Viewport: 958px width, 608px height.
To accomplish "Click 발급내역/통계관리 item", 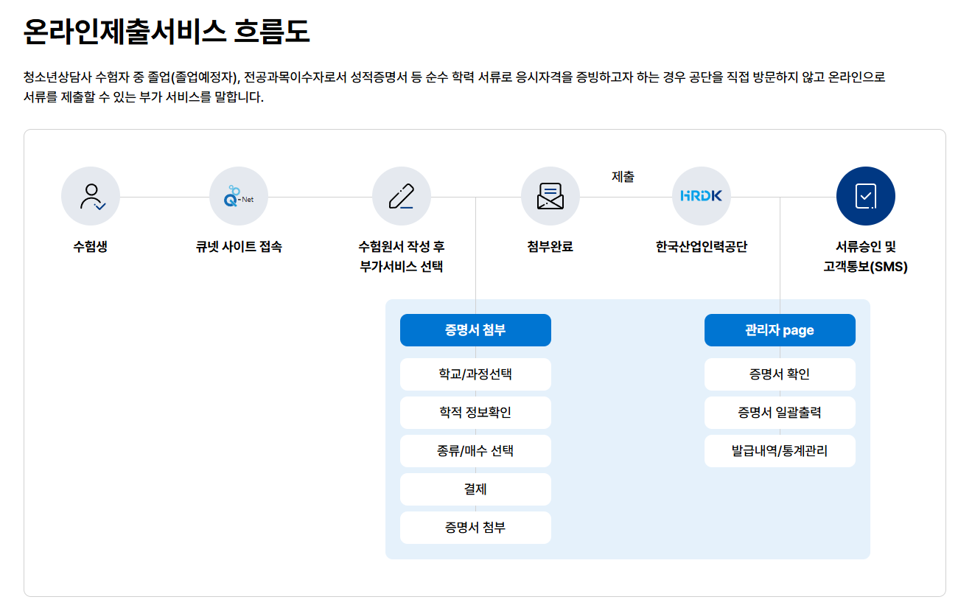I will 780,451.
